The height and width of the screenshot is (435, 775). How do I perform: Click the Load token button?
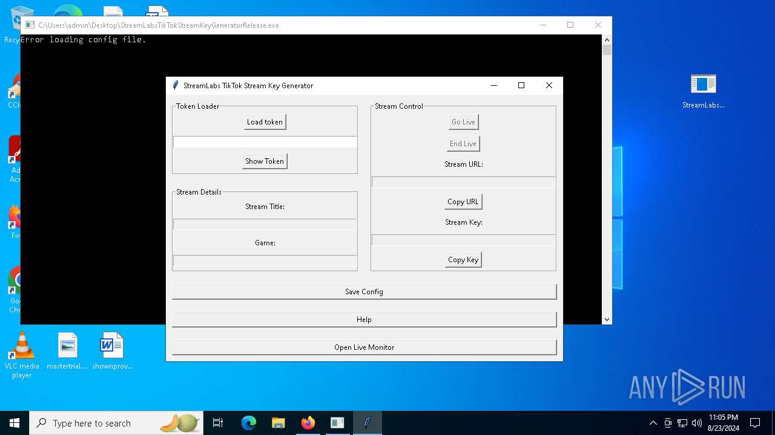coord(265,122)
